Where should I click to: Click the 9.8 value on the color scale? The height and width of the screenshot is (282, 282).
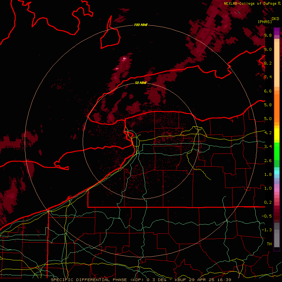pyautogui.click(x=268, y=35)
